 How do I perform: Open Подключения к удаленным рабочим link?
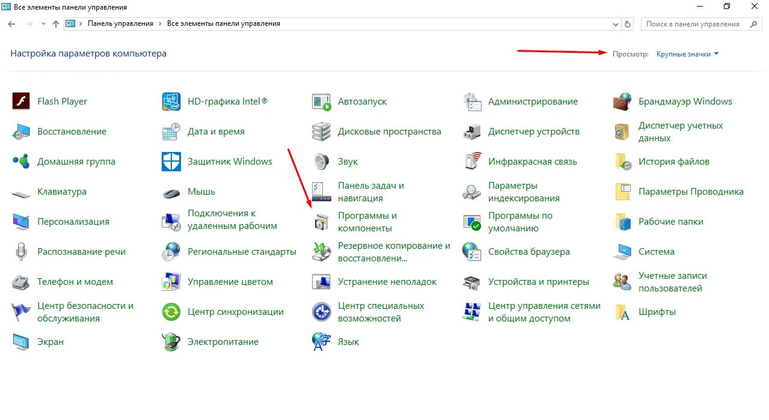(232, 219)
